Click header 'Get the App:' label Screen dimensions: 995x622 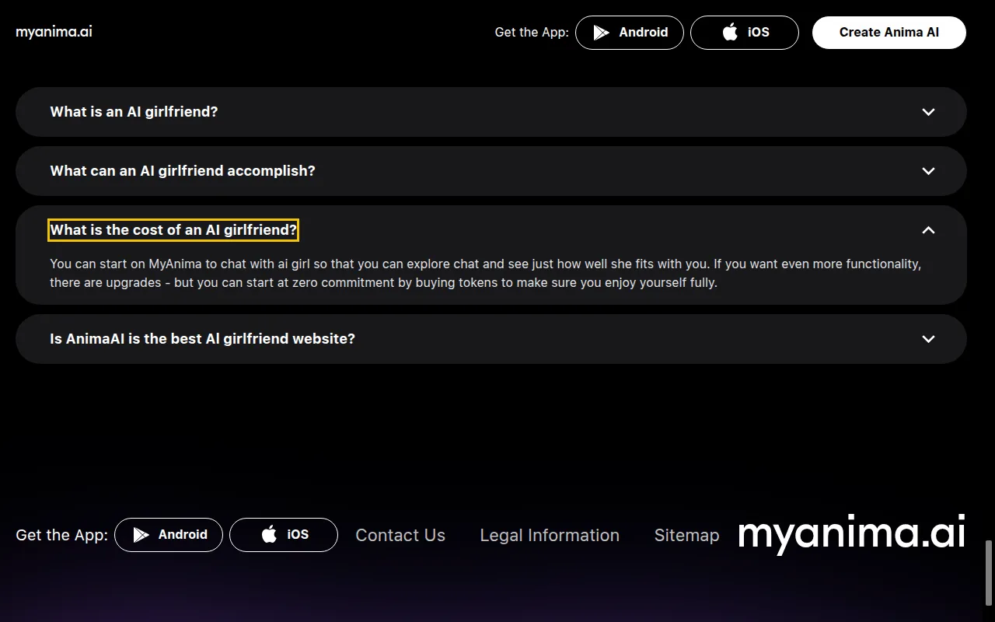(532, 33)
